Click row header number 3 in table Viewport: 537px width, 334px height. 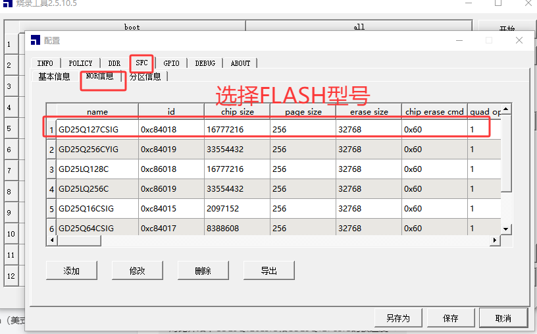point(52,169)
